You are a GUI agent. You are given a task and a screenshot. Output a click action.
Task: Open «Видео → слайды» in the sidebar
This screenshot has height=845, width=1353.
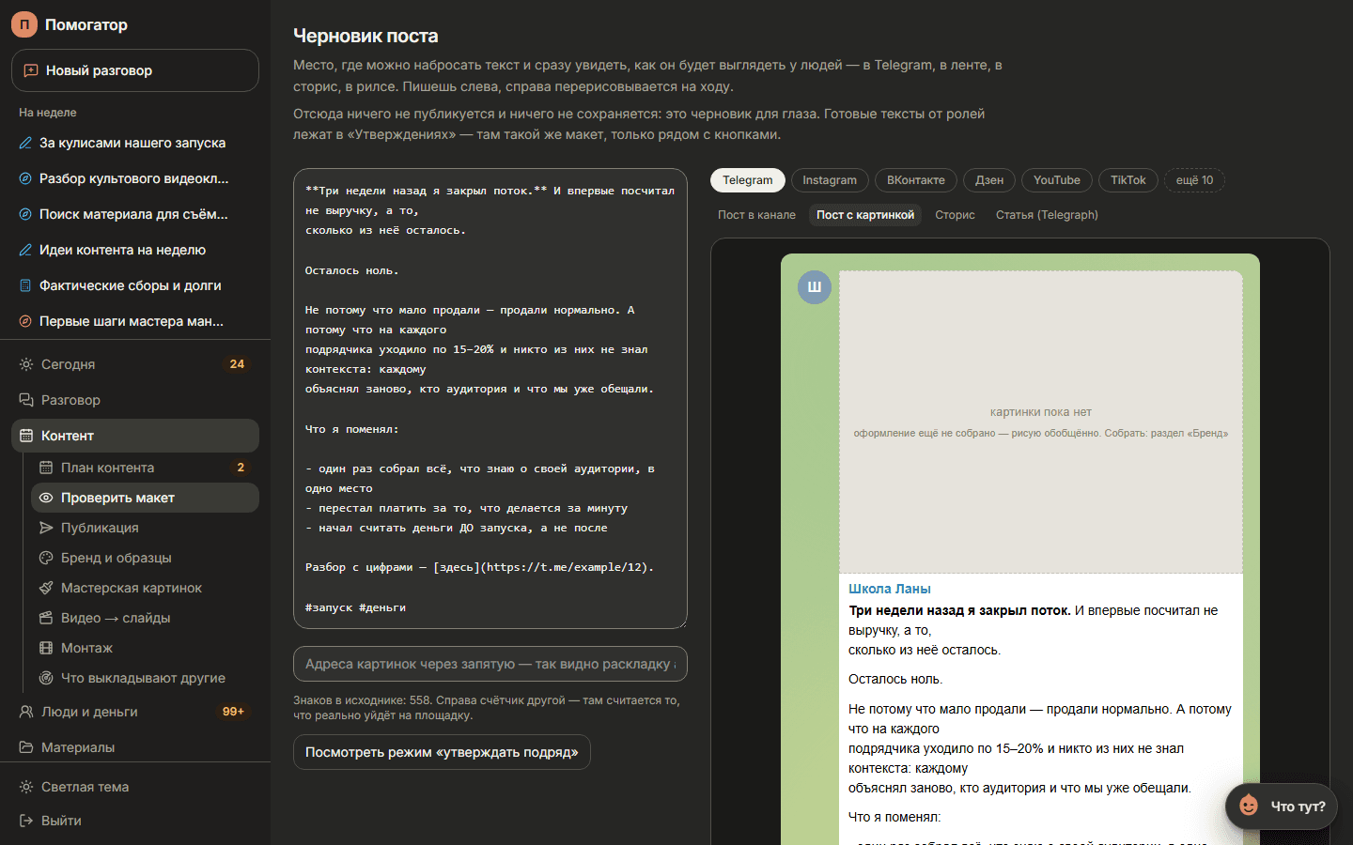coord(145,618)
